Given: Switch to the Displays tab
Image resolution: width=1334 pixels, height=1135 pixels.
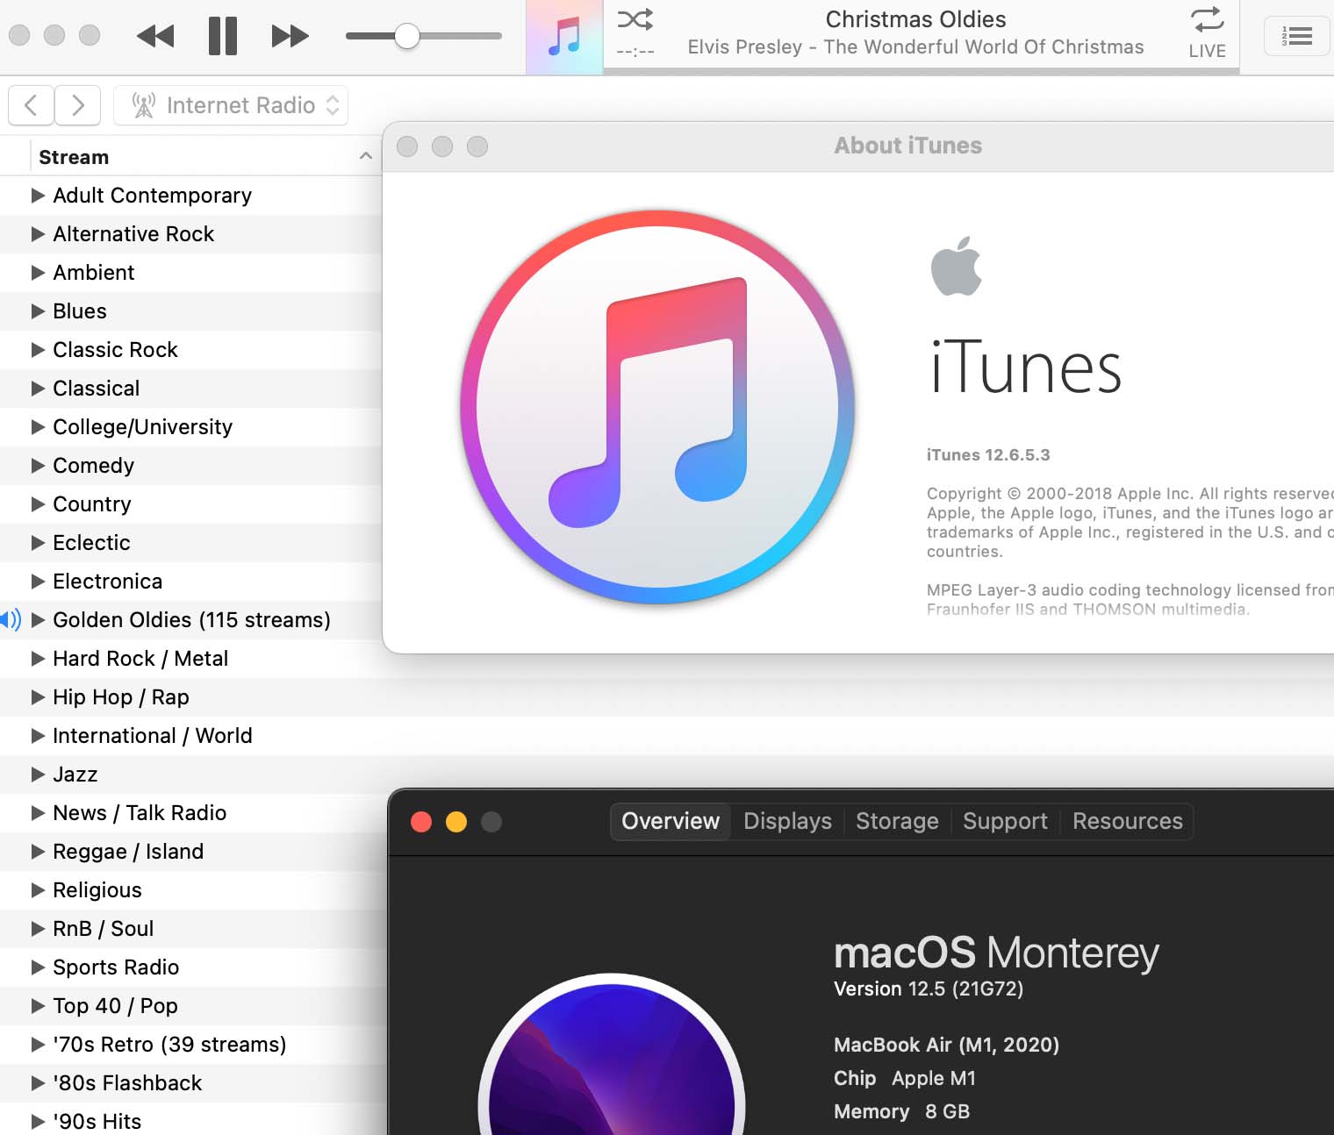Looking at the screenshot, I should (x=787, y=821).
